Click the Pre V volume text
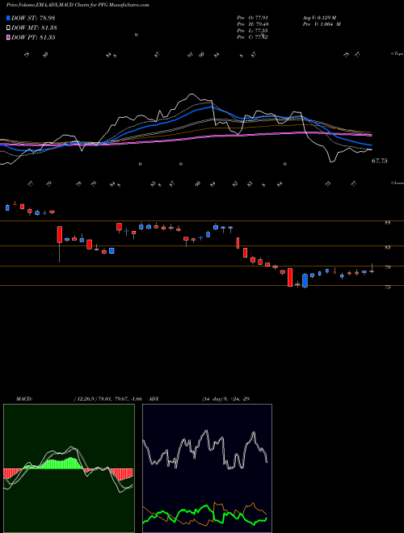This screenshot has width=404, height=533. click(x=322, y=24)
